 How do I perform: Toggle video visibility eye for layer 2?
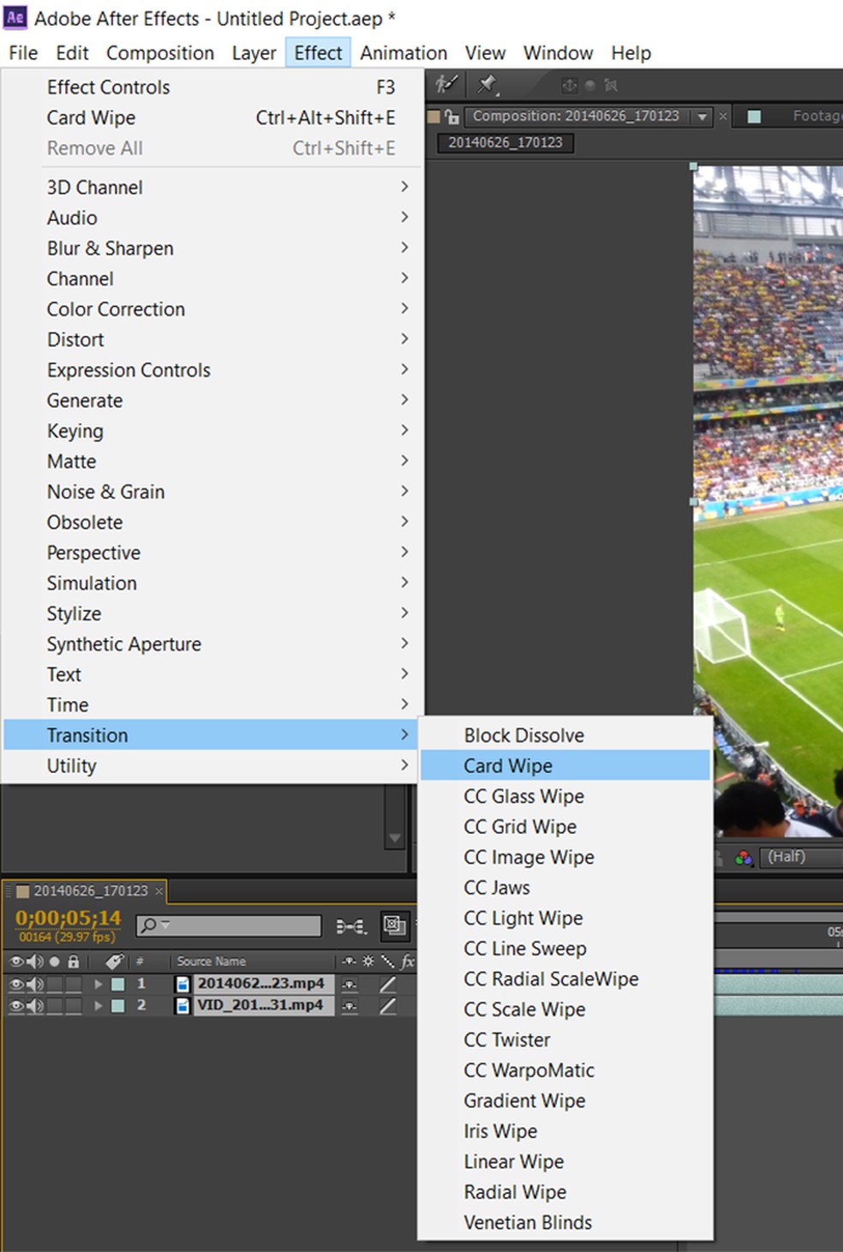(16, 1005)
